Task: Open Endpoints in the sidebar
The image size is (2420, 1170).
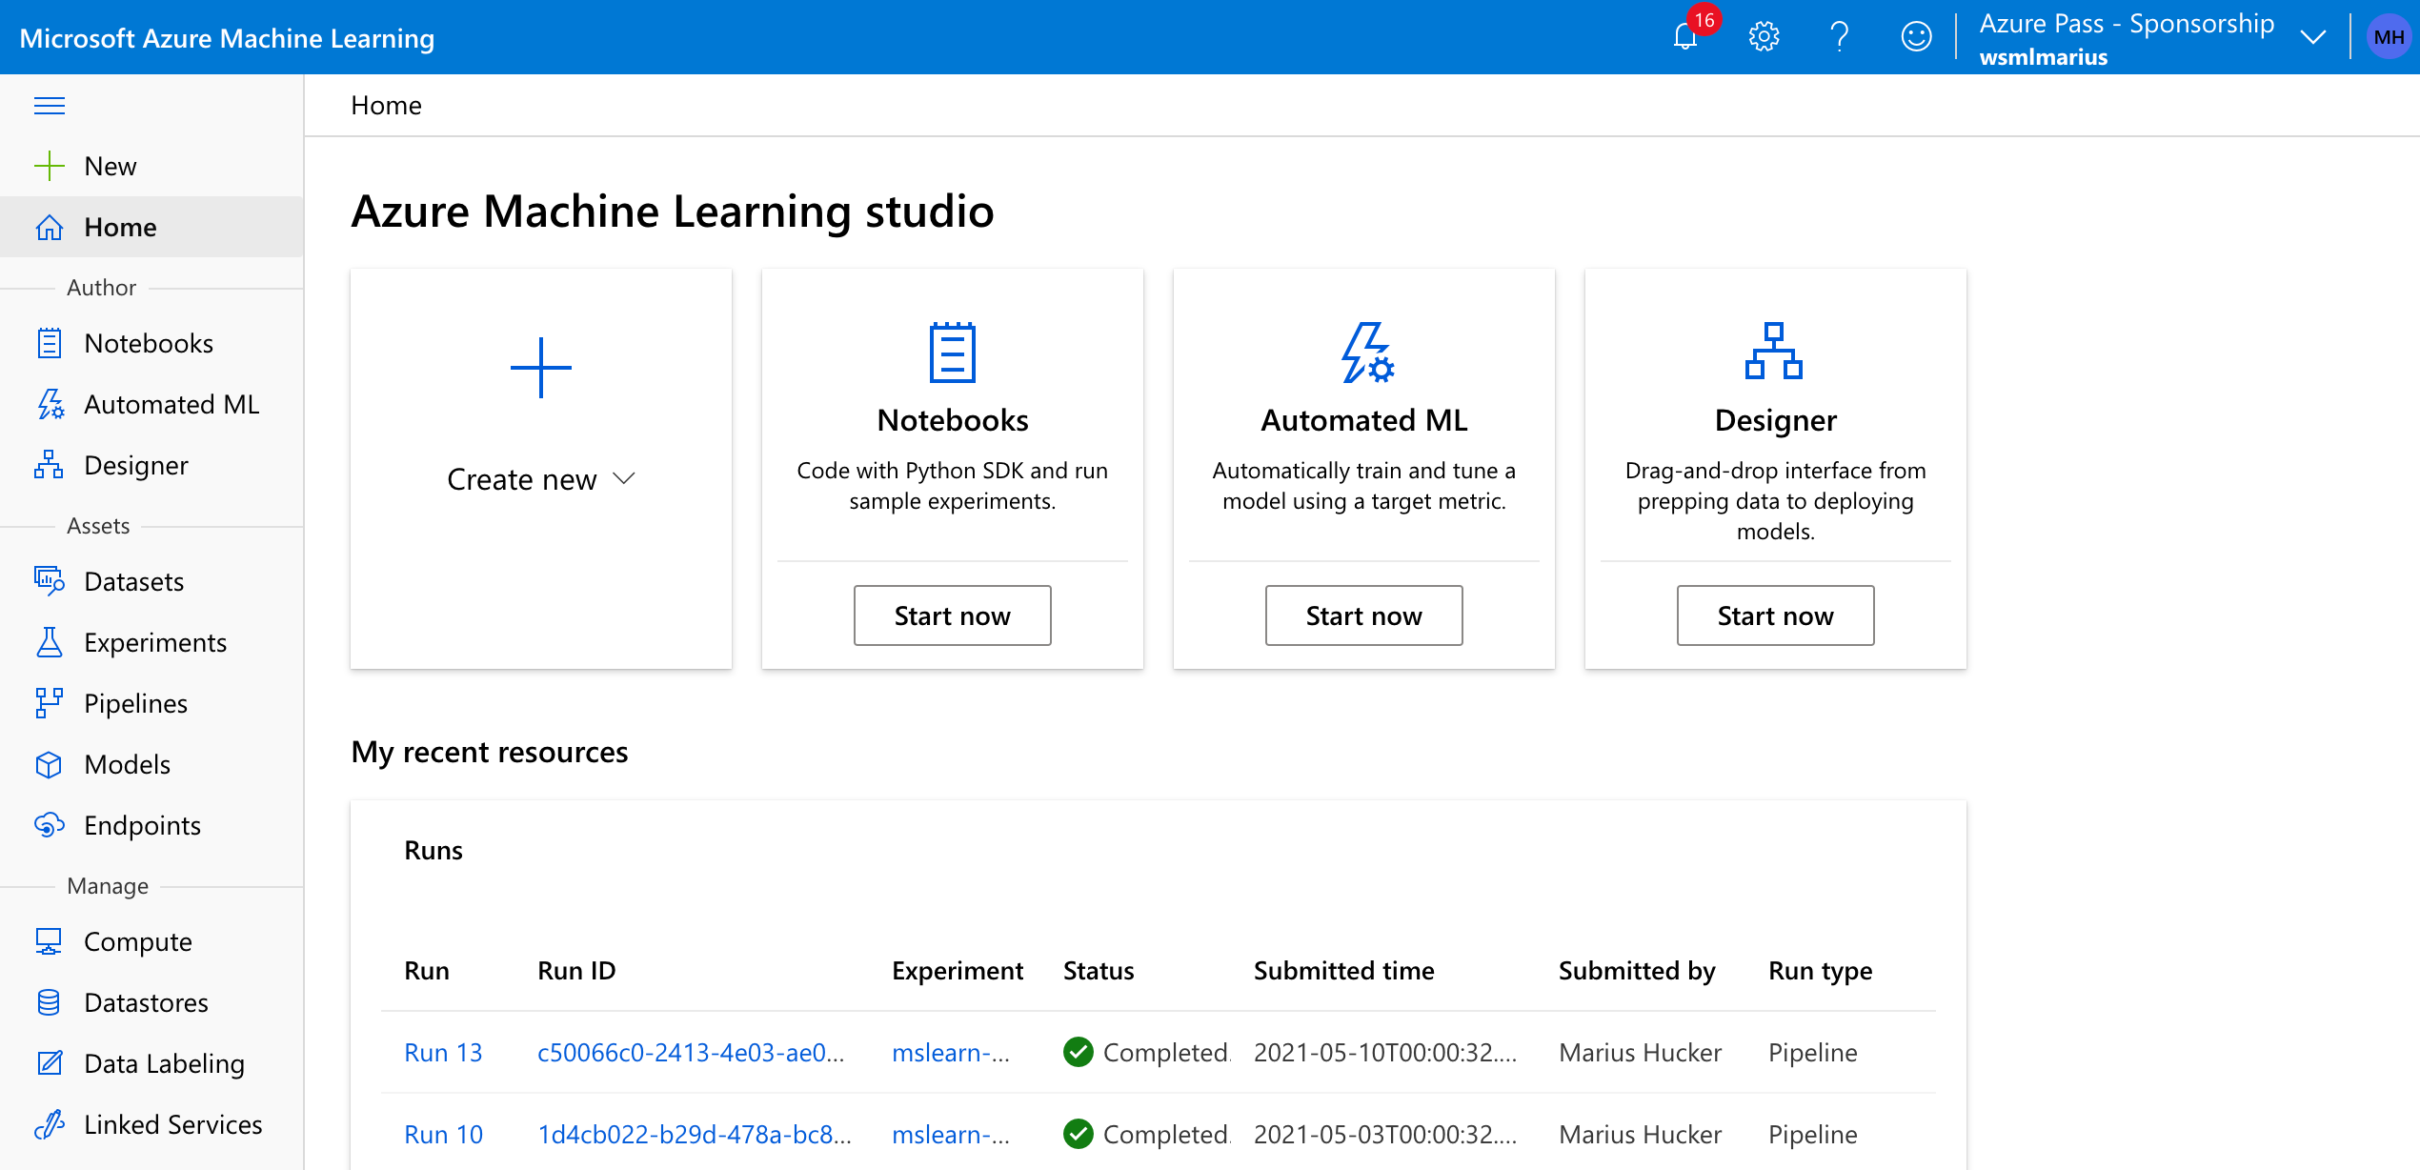Action: pos(142,825)
